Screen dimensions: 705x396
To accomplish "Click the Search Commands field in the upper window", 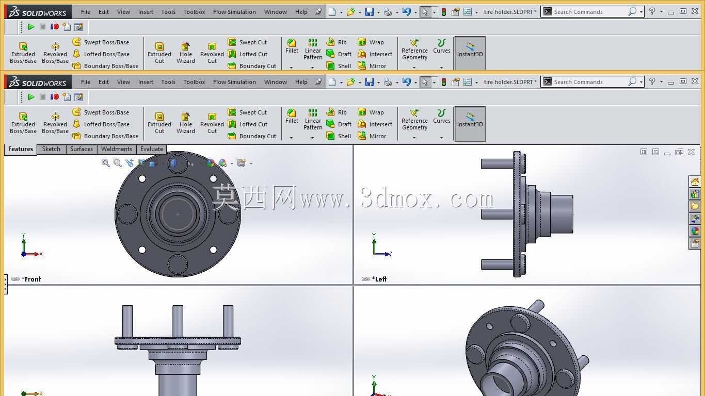I will (592, 12).
